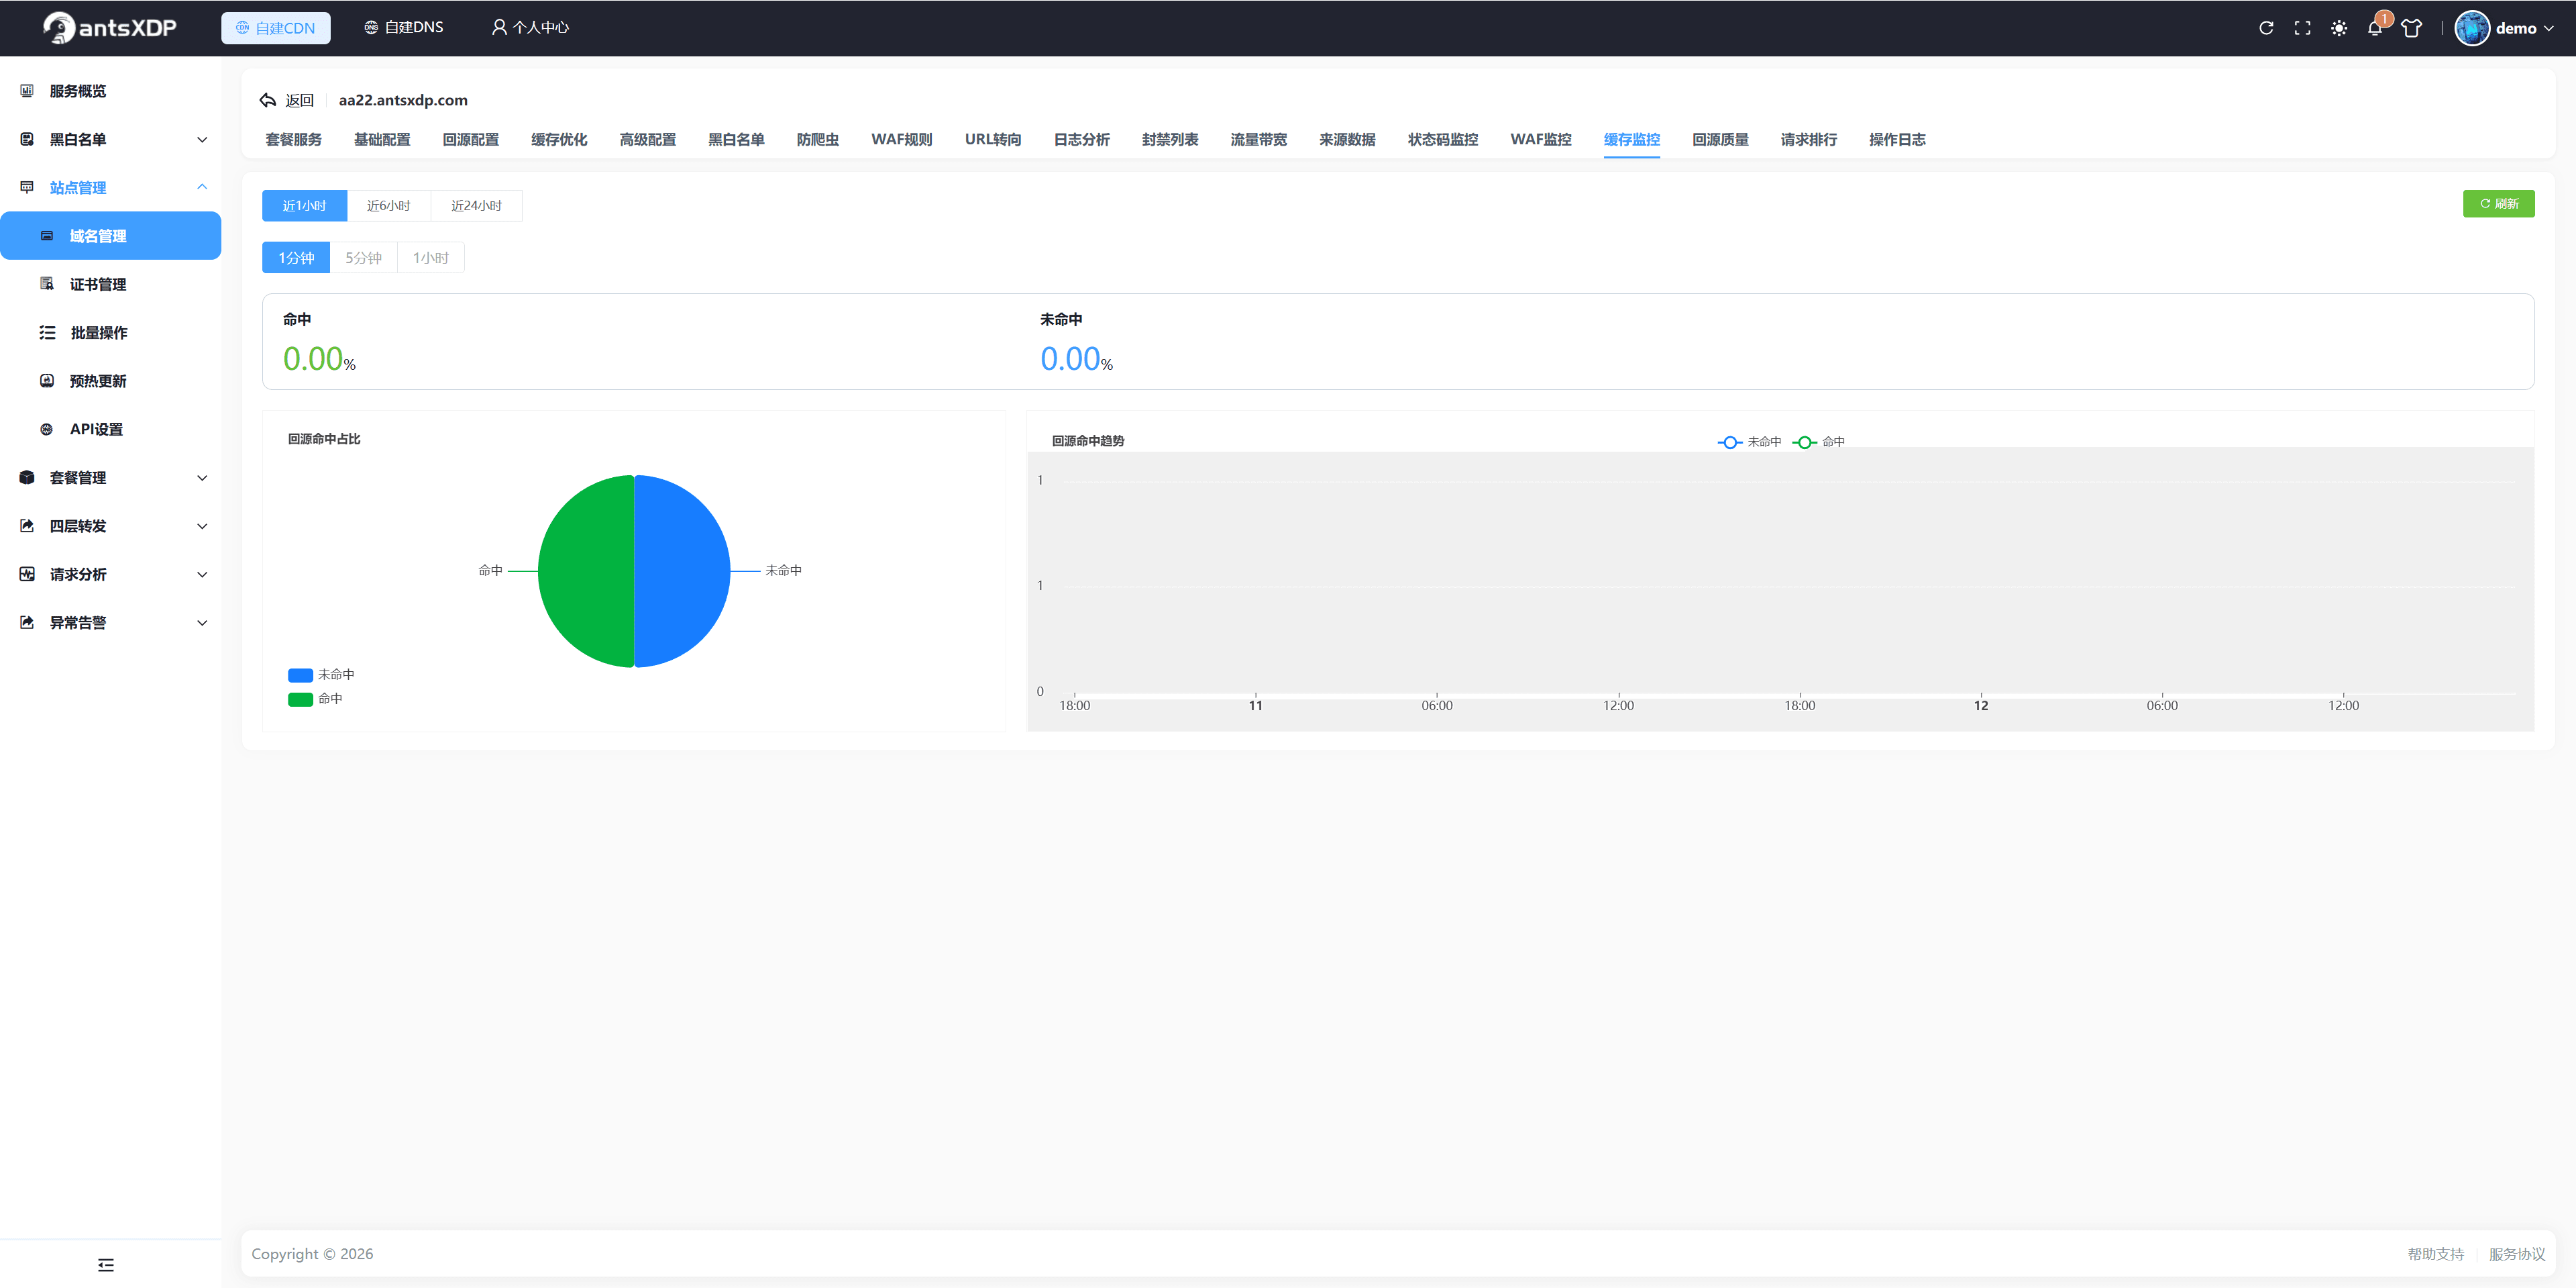Click the green 刷新 button
Screen dimensions: 2576x1288
[2498, 203]
